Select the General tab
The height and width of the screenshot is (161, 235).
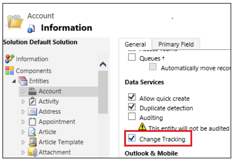pos(135,44)
